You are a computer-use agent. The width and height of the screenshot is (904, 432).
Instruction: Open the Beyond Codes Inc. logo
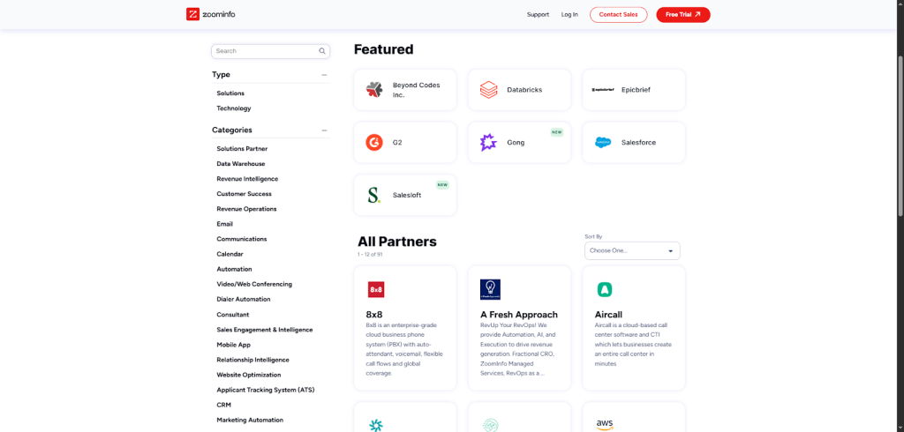pos(374,90)
